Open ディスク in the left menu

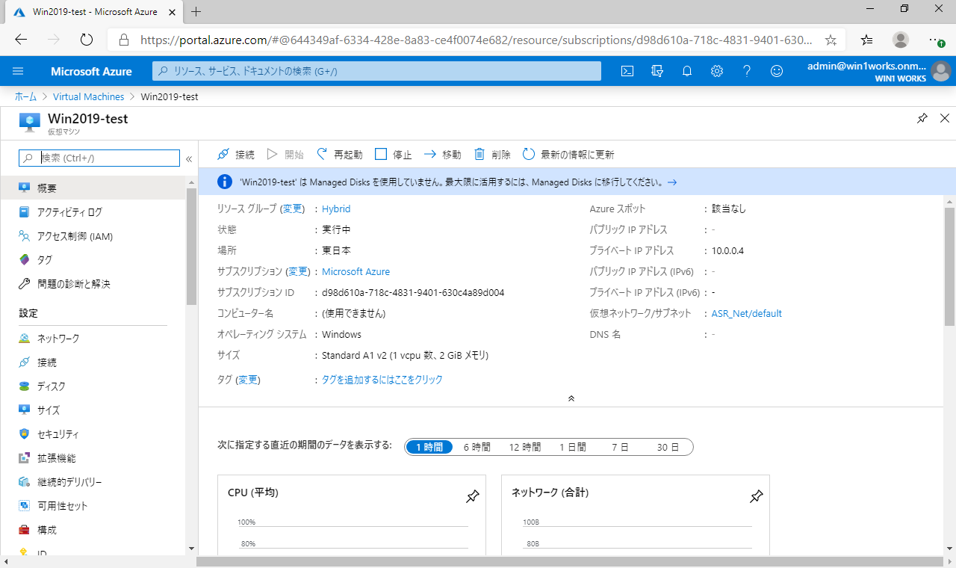click(93, 386)
